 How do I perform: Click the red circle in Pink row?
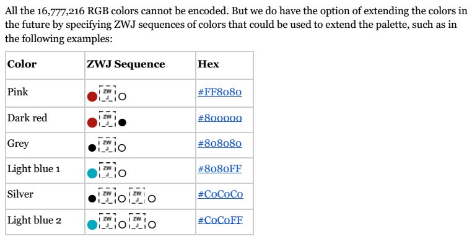point(92,97)
